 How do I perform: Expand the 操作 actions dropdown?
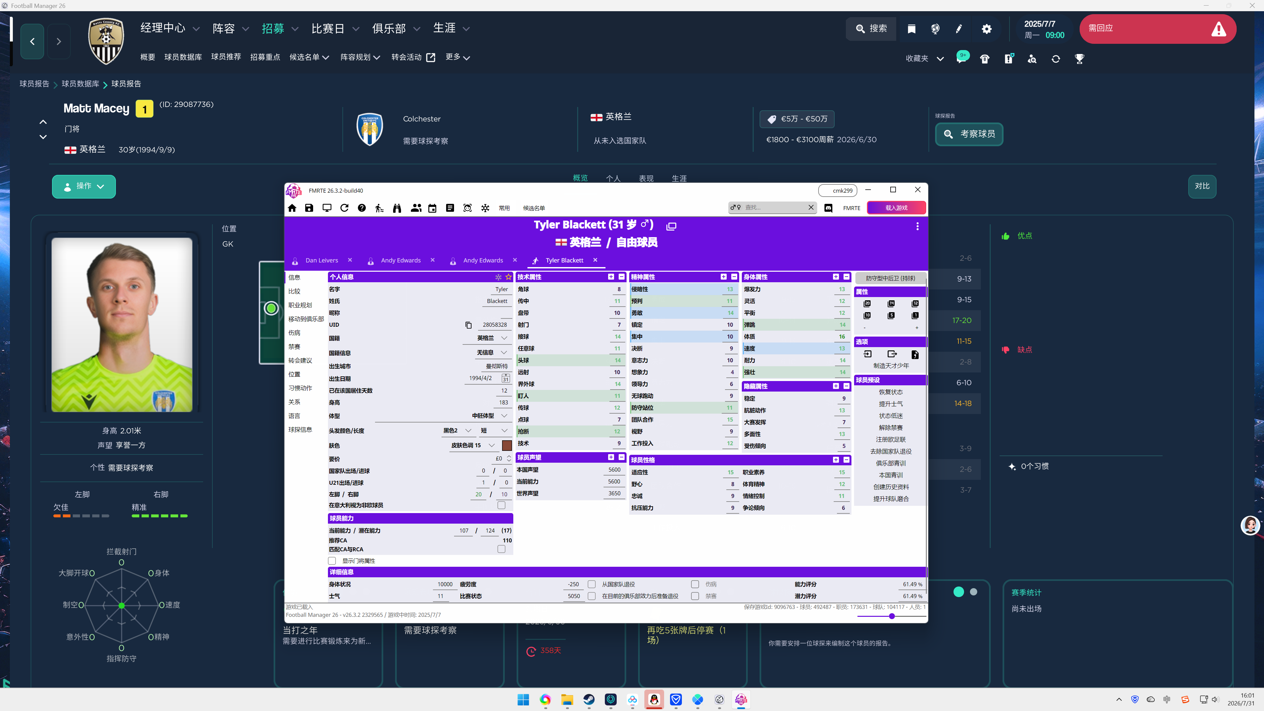tap(84, 186)
